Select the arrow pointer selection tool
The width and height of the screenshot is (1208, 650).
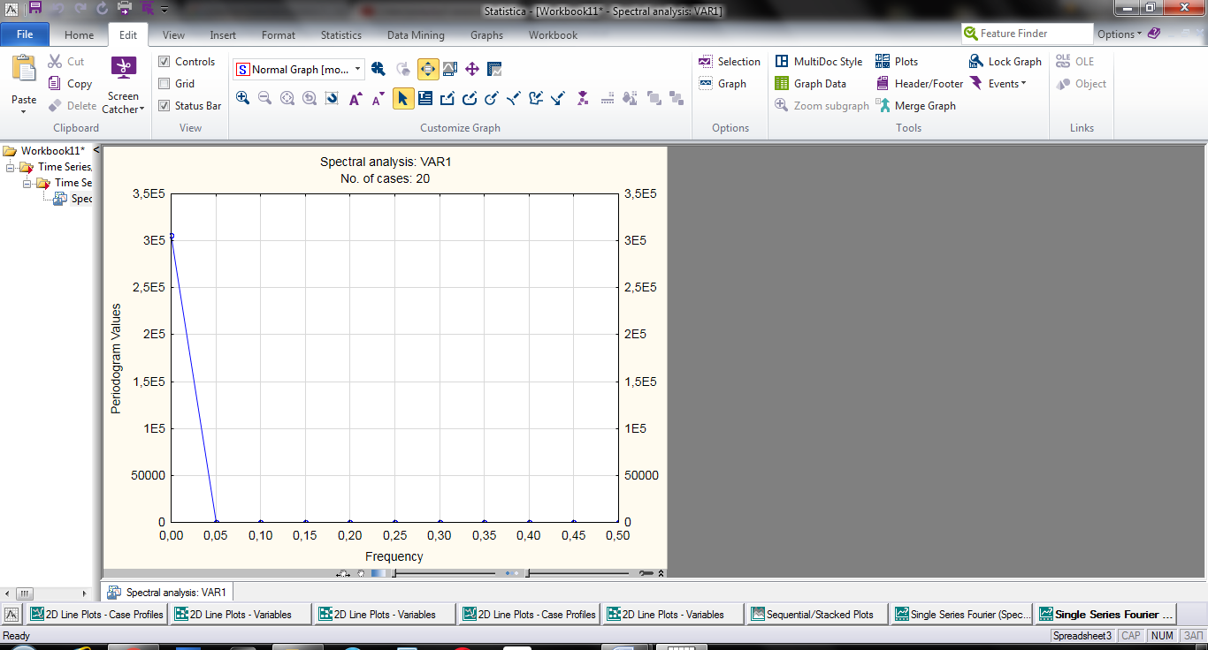pos(403,98)
